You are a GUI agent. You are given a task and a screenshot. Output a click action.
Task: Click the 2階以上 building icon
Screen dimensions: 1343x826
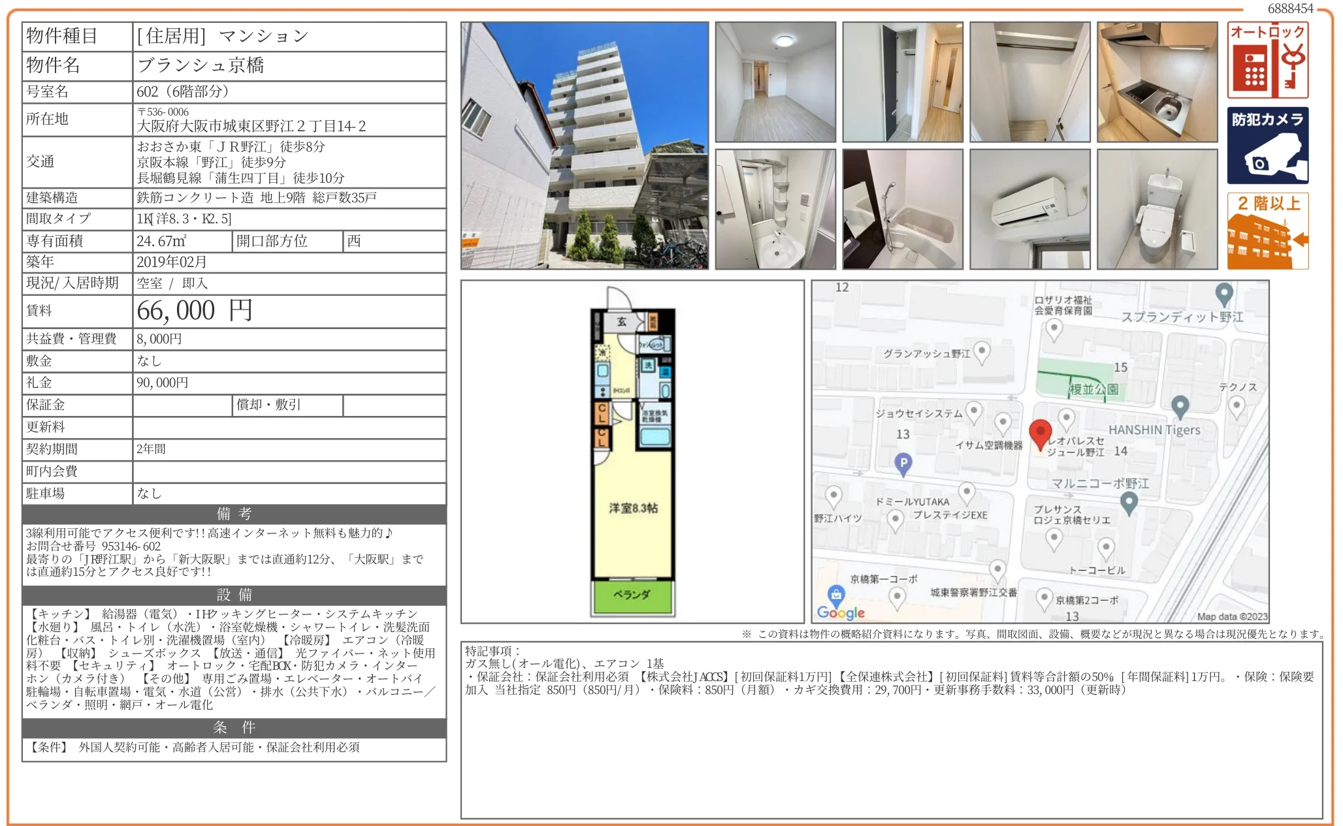click(1267, 230)
